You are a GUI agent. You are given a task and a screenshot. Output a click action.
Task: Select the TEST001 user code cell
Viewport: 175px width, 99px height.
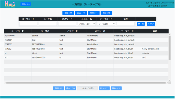18,40
